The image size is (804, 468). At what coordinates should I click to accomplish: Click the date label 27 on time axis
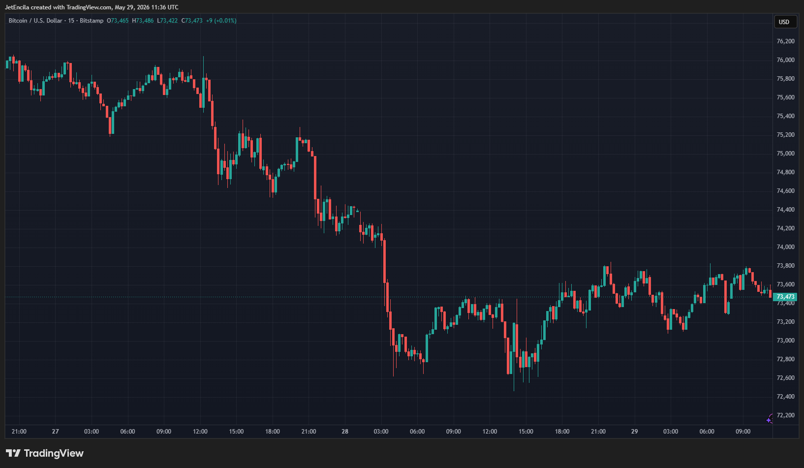pos(56,432)
